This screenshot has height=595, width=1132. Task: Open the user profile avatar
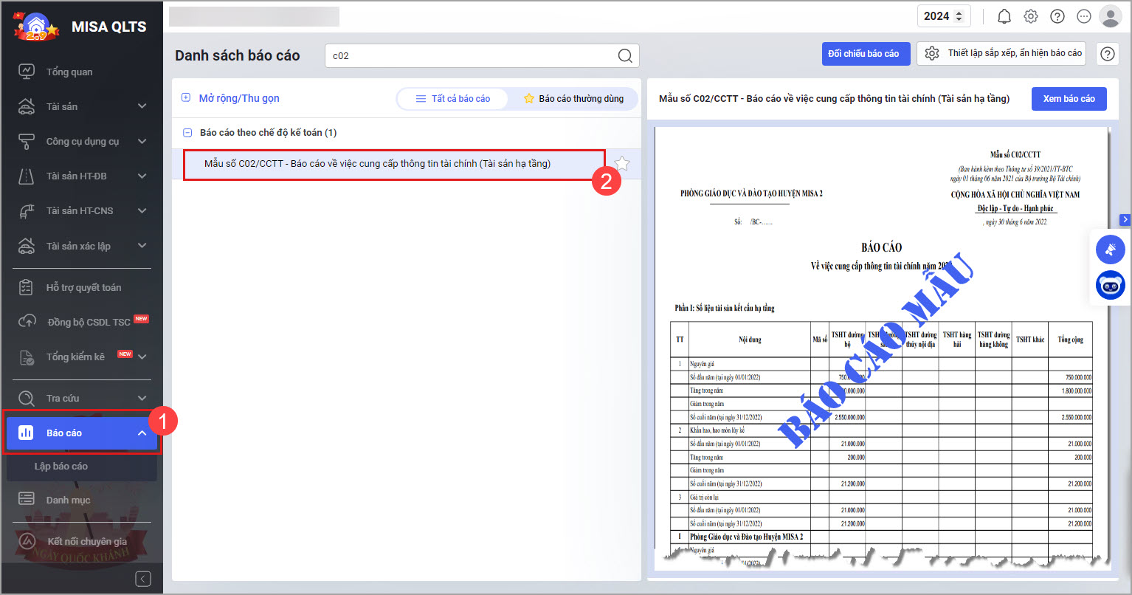pos(1111,16)
